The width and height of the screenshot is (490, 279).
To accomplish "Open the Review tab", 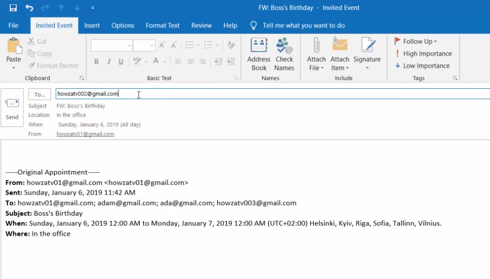I will point(201,25).
